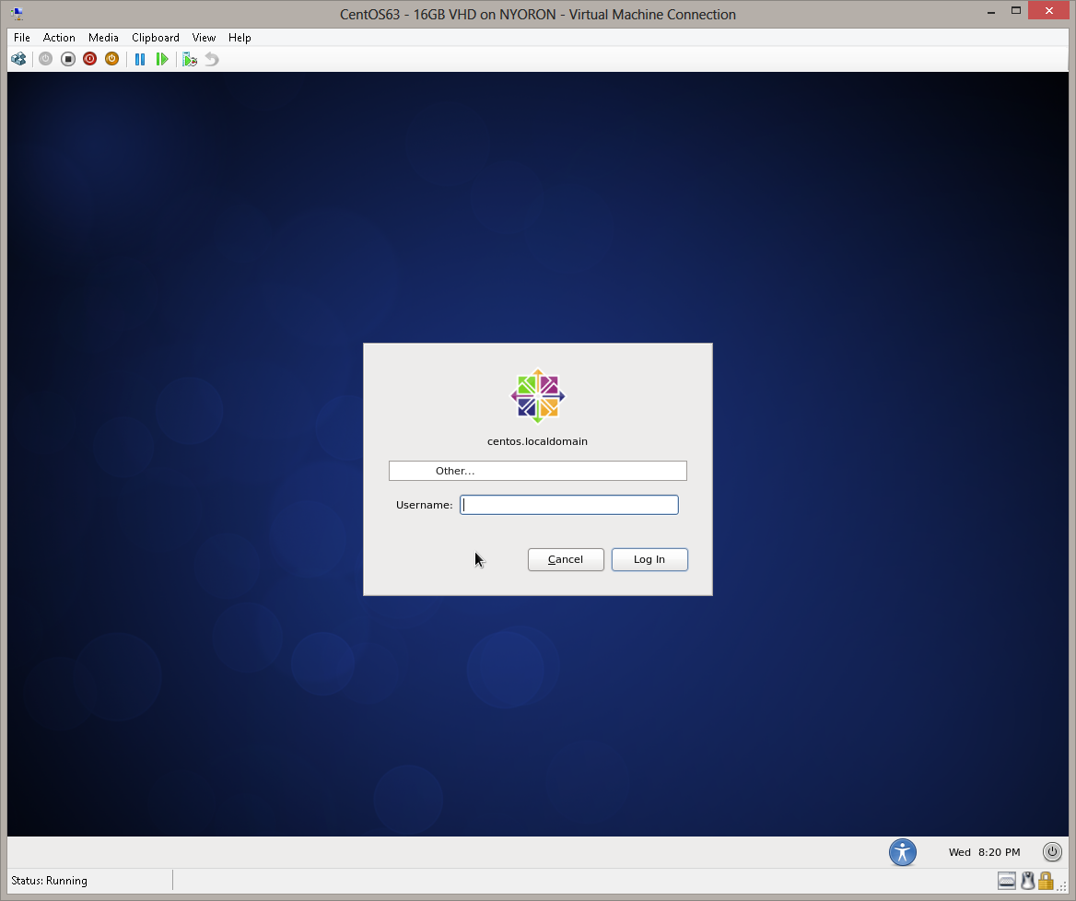Click the green Reset toolbar icon
1076x901 pixels.
pyautogui.click(x=162, y=59)
